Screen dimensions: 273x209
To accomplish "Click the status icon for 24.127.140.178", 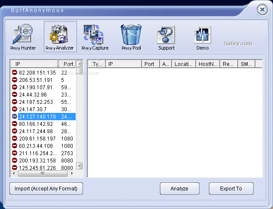I will pyautogui.click(x=15, y=116).
